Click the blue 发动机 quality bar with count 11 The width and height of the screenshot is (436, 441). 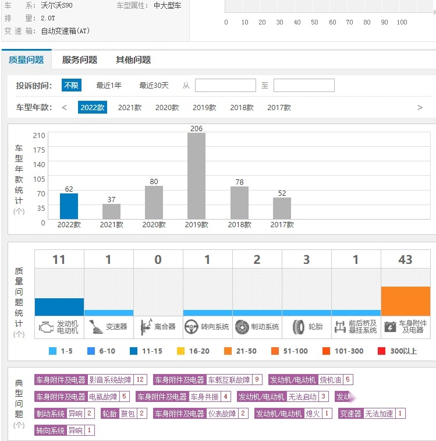pos(59,307)
